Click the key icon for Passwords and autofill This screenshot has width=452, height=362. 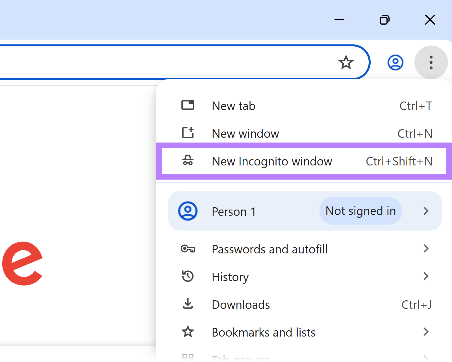(188, 249)
